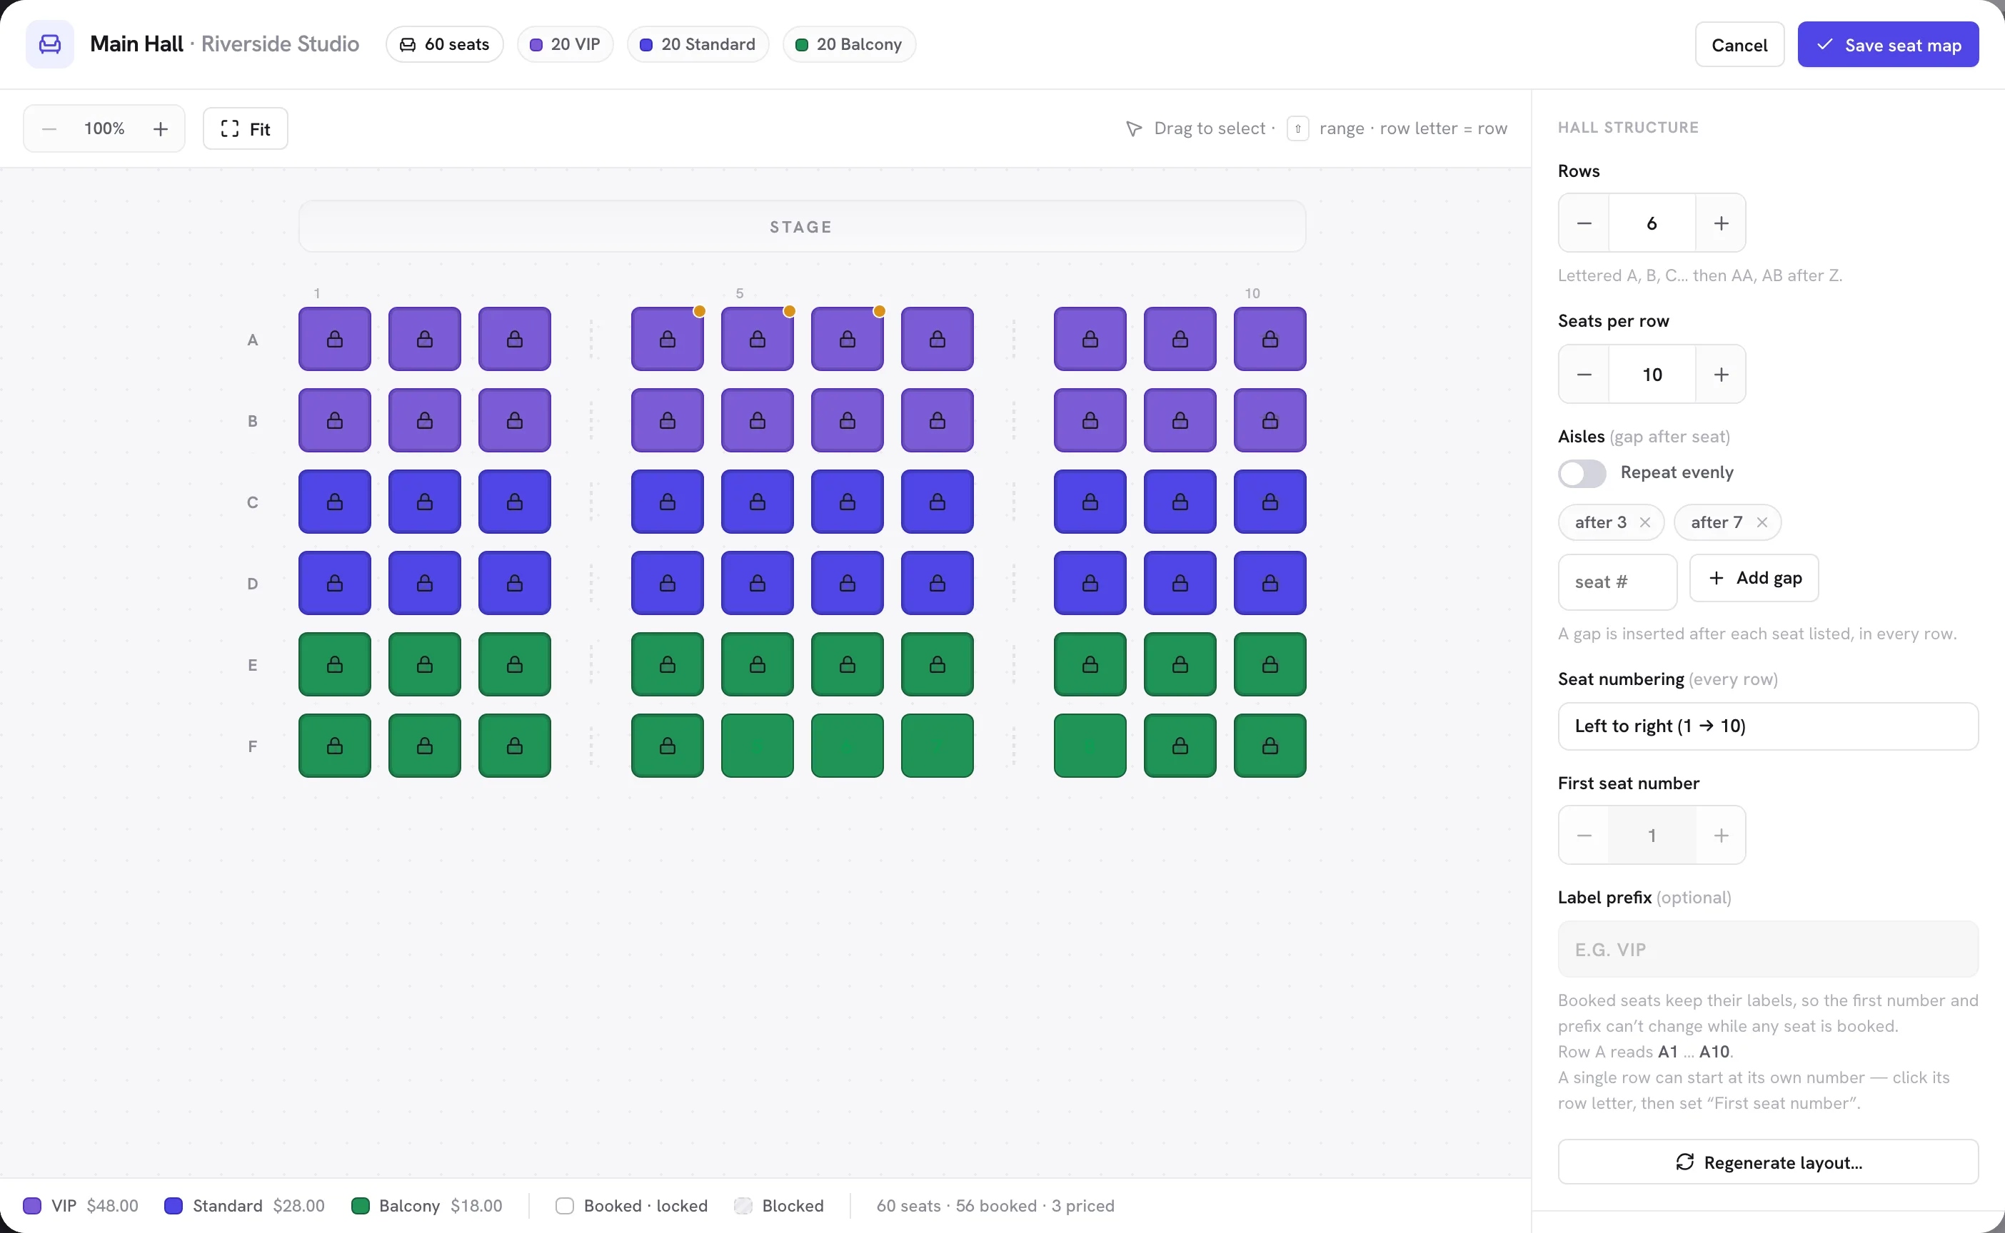Select unbooked Balcony seat F8

pos(1090,746)
